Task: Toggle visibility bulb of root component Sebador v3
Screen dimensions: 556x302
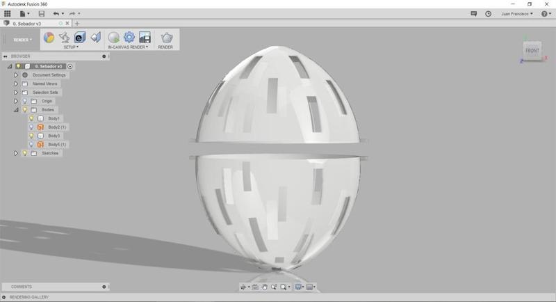Action: 19,66
